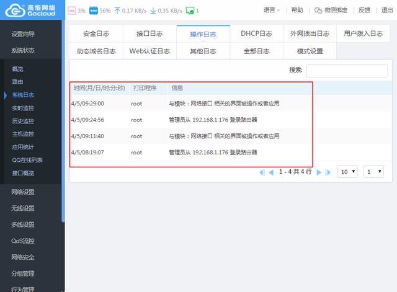This screenshot has height=292, width=397.
Task: Click the RAM usage icon
Action: tap(94, 11)
